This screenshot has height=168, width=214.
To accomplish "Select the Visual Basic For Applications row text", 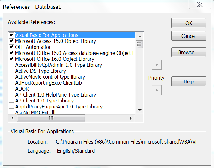I will point(46,35).
